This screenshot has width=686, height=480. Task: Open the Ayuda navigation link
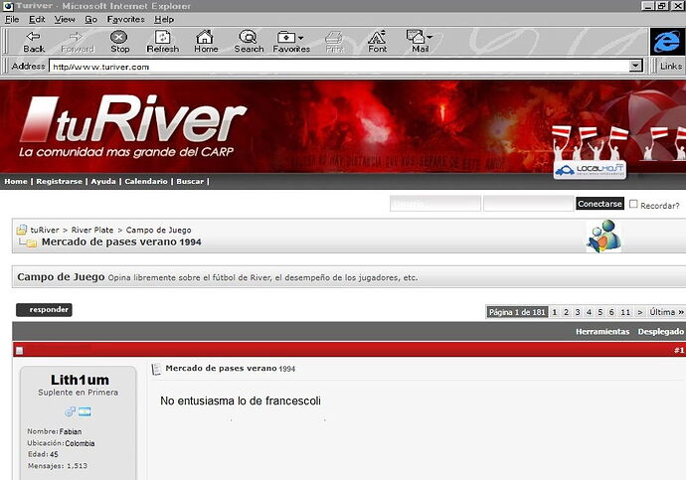tap(103, 181)
